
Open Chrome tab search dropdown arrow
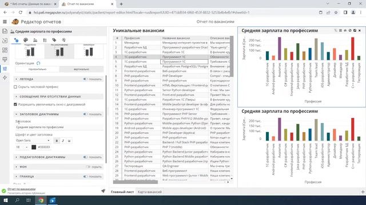click(x=328, y=4)
